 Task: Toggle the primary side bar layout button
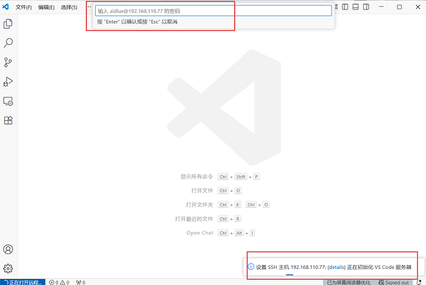345,7
